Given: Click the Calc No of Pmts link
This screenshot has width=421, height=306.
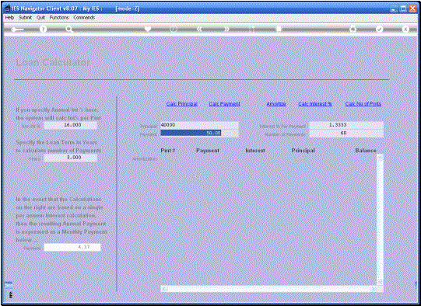Looking at the screenshot, I should (363, 104).
